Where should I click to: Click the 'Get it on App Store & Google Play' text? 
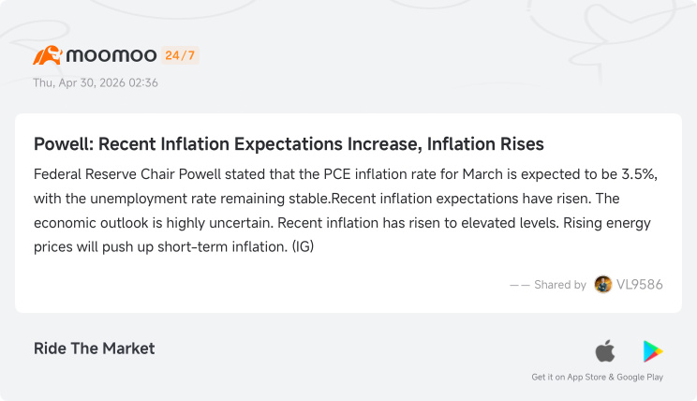coord(597,377)
